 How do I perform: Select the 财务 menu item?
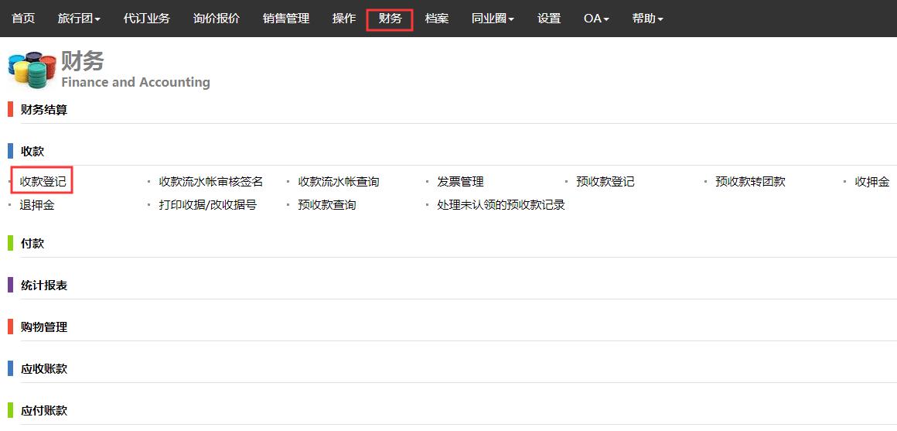pos(390,19)
